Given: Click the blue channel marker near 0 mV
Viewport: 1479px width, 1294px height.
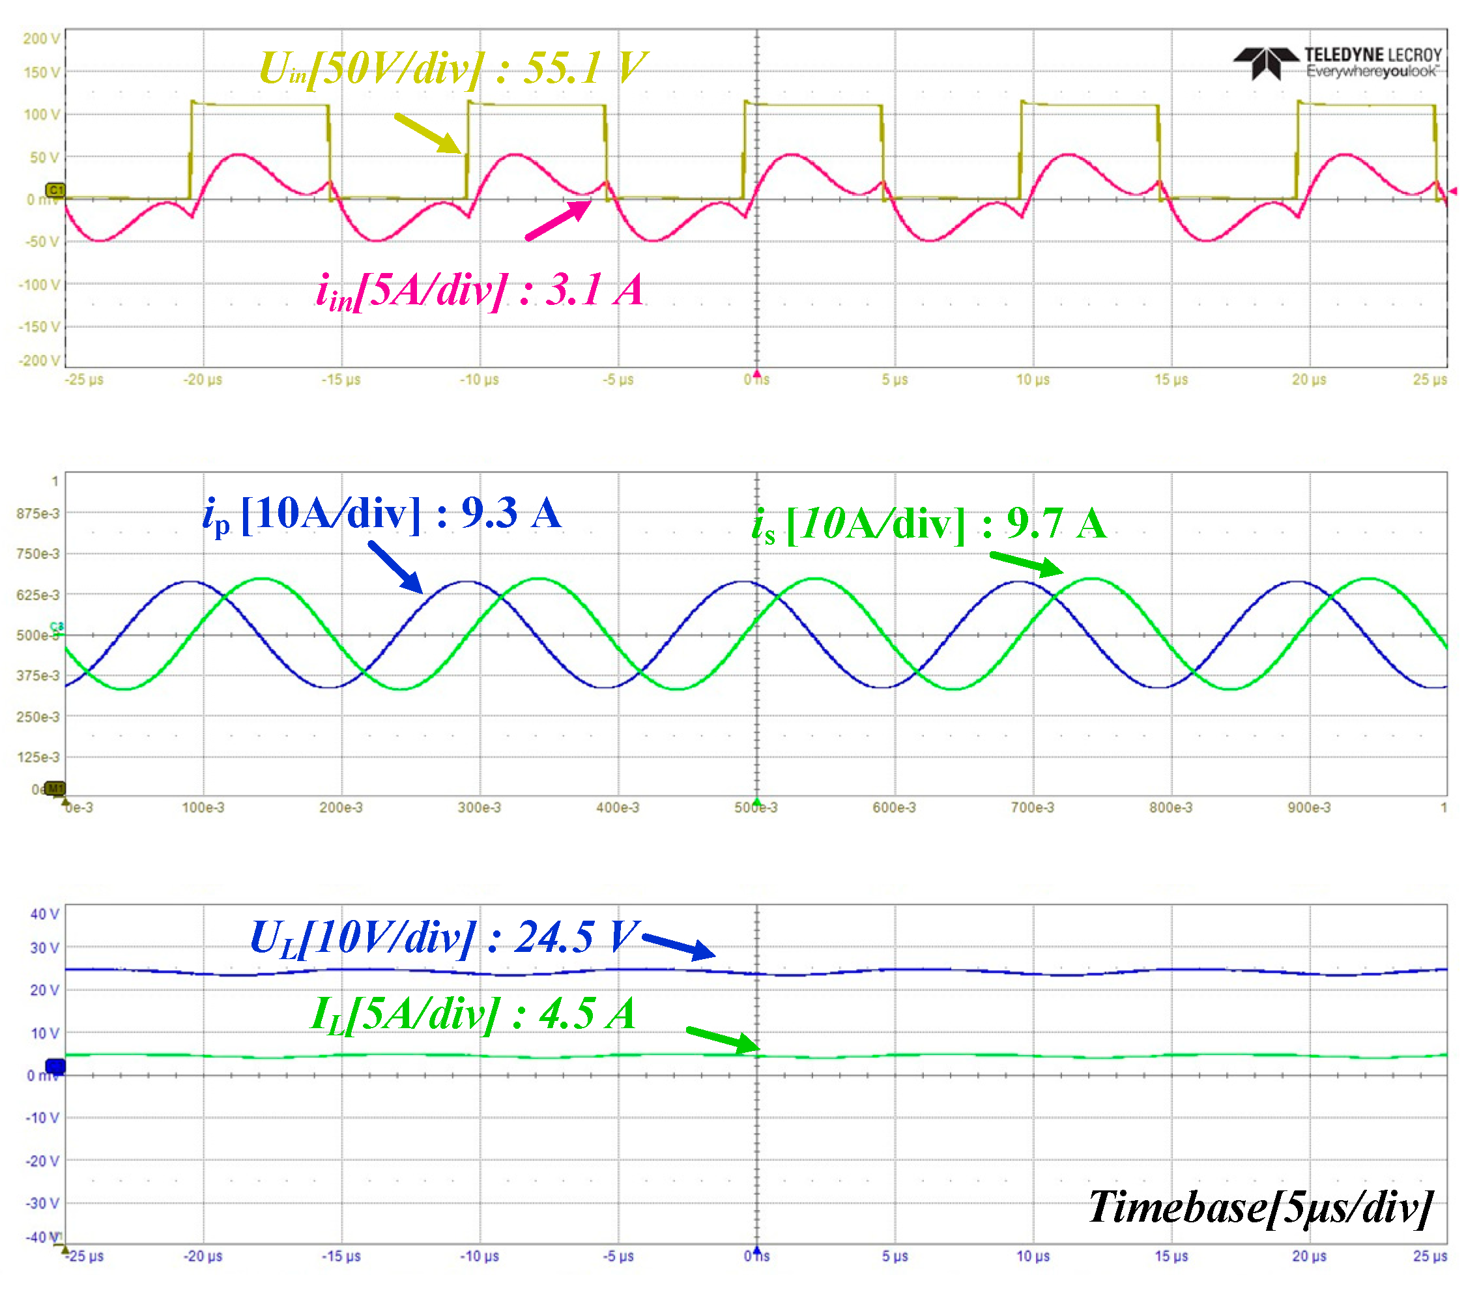Looking at the screenshot, I should [x=55, y=1065].
